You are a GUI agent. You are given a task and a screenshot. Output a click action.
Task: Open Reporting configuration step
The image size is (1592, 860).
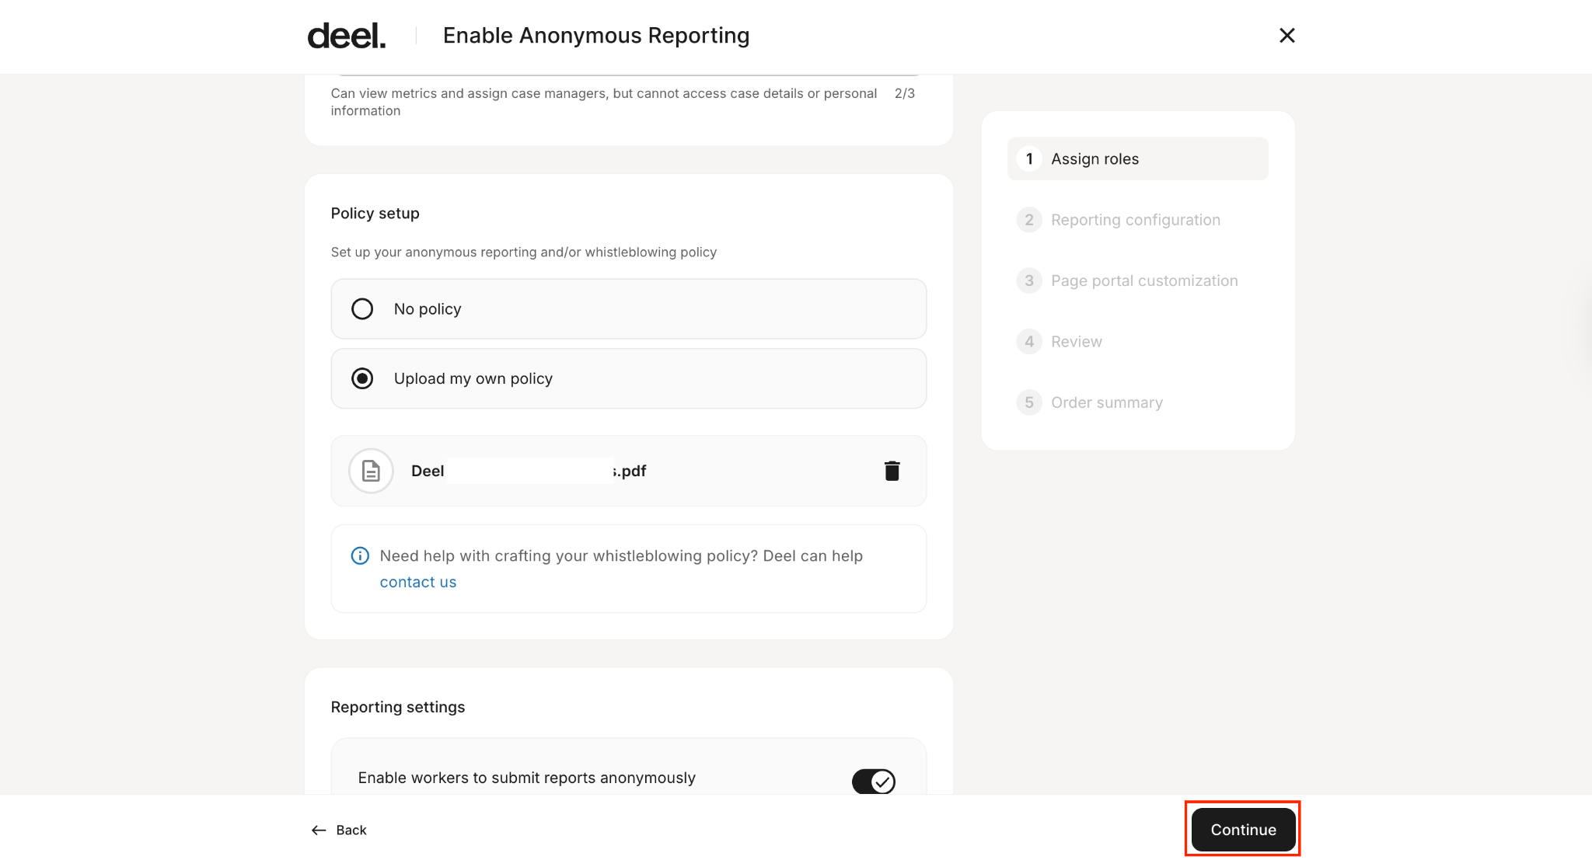tap(1135, 220)
